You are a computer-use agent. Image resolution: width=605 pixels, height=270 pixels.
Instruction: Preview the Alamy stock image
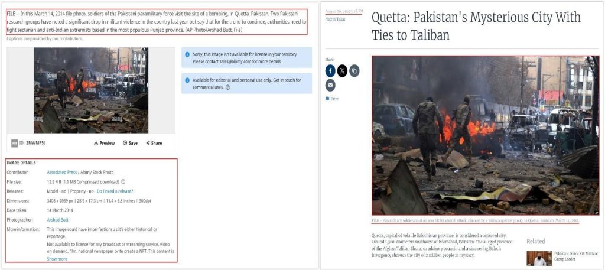[104, 143]
